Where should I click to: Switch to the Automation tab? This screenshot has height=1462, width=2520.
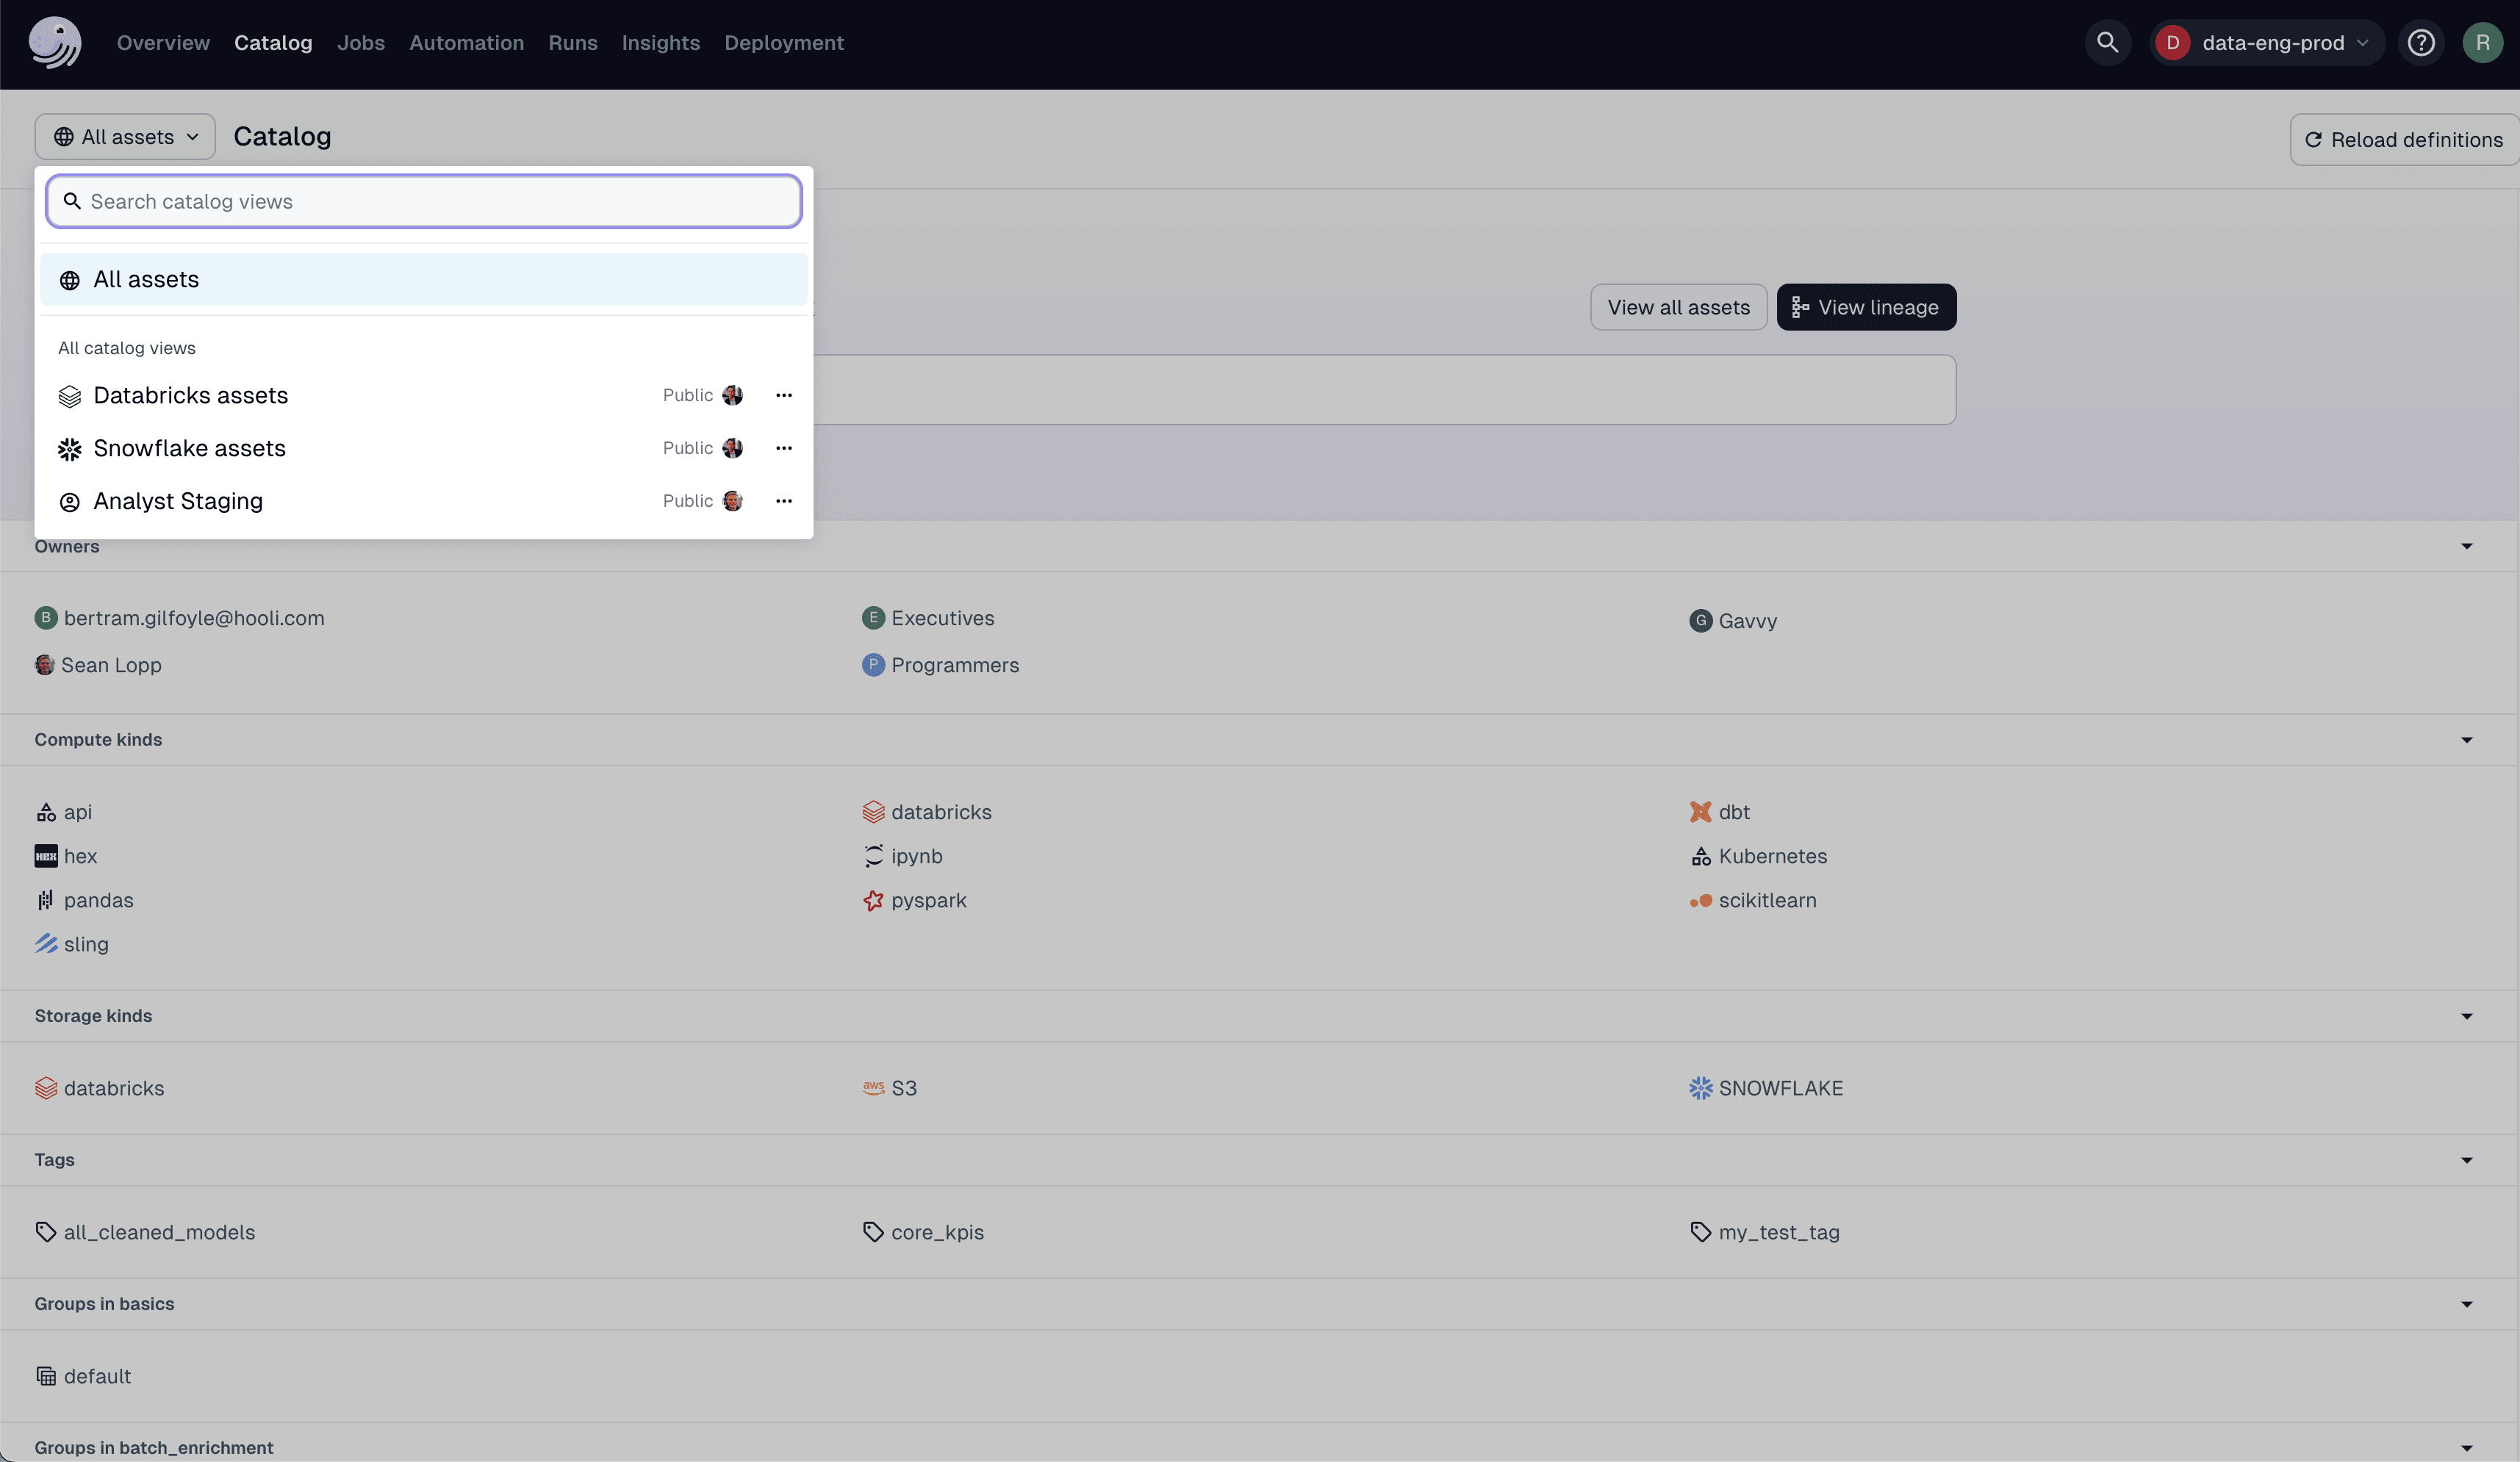466,42
